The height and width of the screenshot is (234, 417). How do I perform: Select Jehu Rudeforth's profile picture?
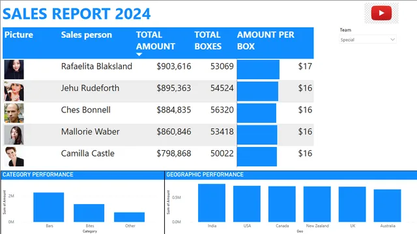tap(14, 92)
